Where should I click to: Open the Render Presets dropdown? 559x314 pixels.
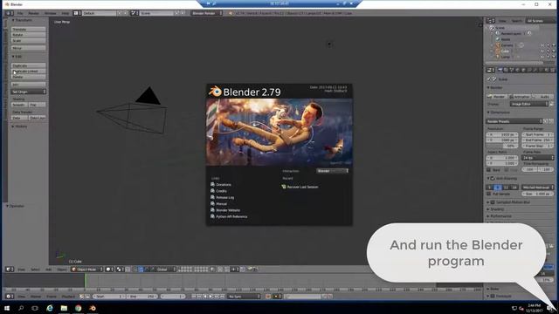(514, 121)
